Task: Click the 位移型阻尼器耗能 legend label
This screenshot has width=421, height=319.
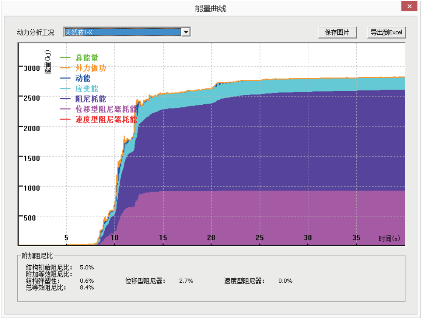Action: [106, 109]
